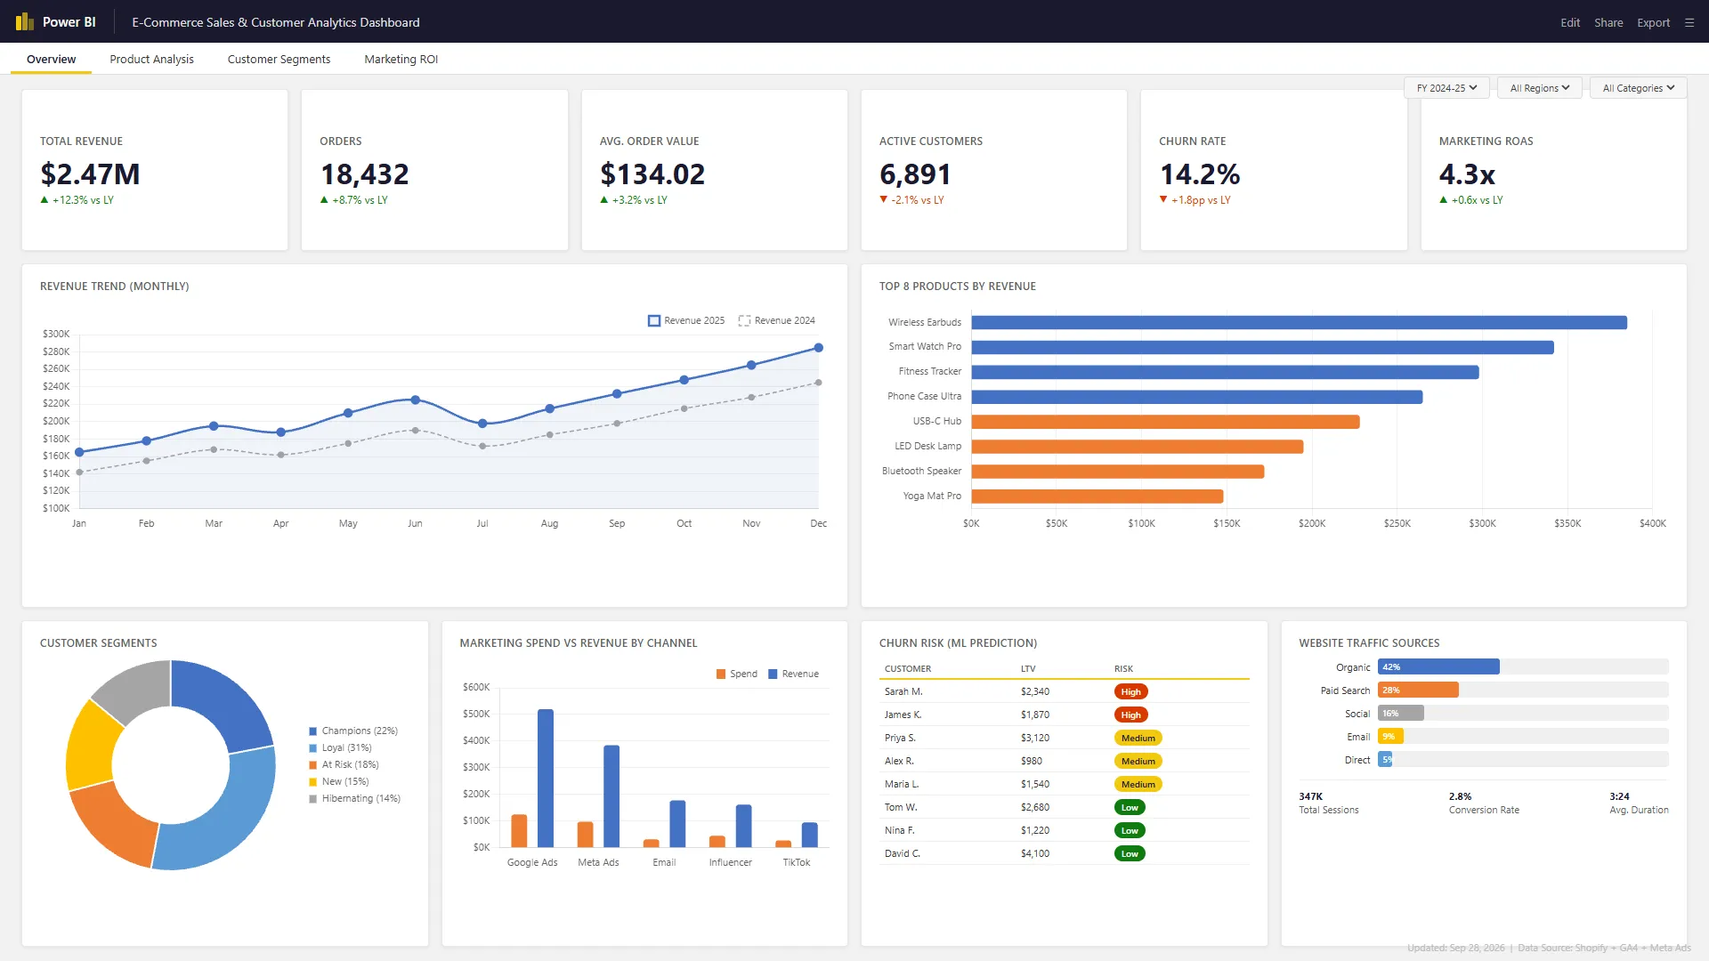
Task: Click the 2.8% Conversion Rate stat
Action: pyautogui.click(x=1484, y=803)
